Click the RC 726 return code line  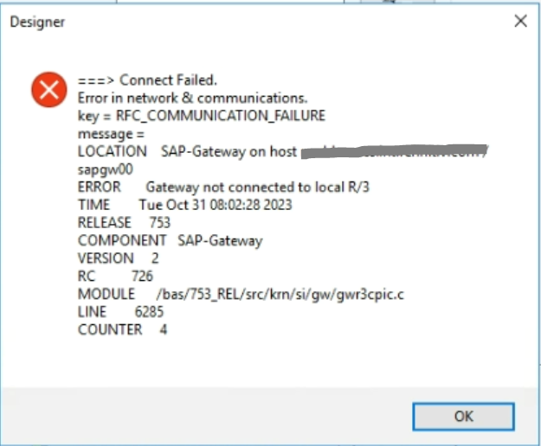[x=115, y=277]
